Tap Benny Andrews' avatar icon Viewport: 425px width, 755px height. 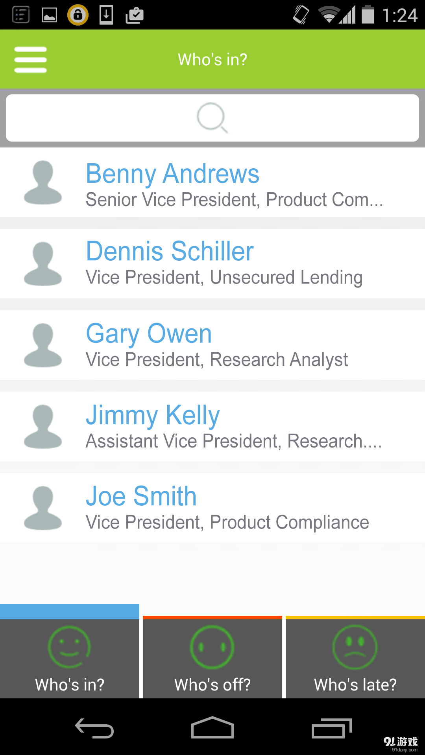pyautogui.click(x=43, y=182)
